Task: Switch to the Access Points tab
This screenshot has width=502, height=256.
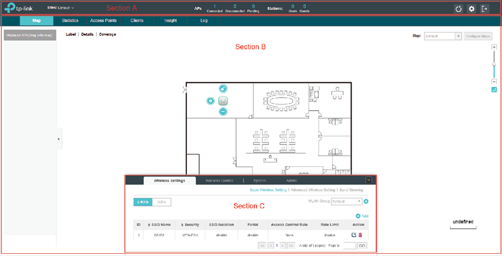Action: coord(102,21)
